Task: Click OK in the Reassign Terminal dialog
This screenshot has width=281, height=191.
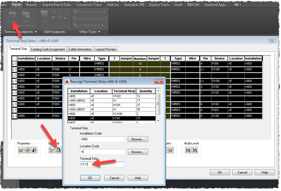Action: 90,178
